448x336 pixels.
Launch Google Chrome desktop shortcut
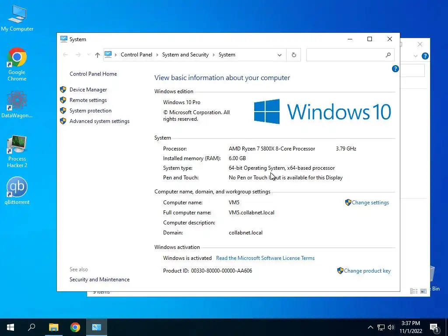tap(17, 64)
